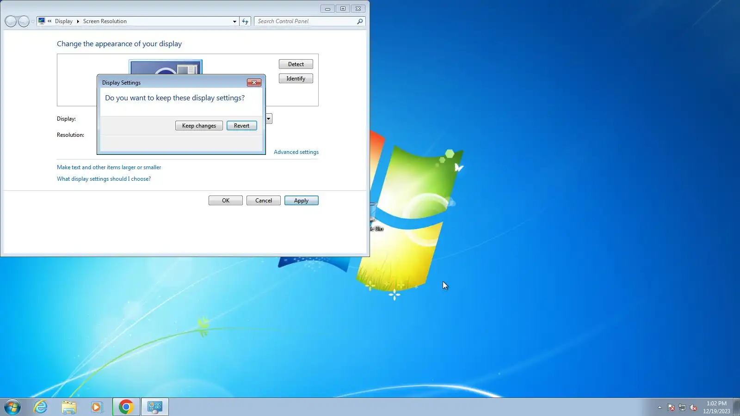Open the network tray icon
This screenshot has height=416, width=740.
pyautogui.click(x=682, y=407)
